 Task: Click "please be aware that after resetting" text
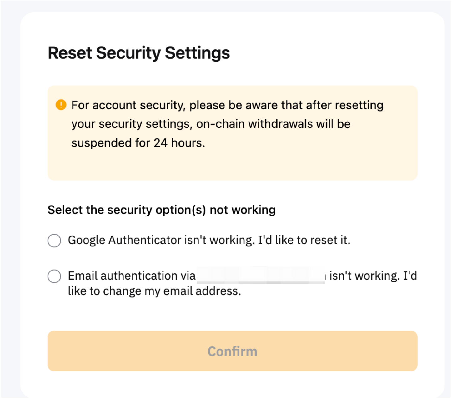pyautogui.click(x=286, y=105)
